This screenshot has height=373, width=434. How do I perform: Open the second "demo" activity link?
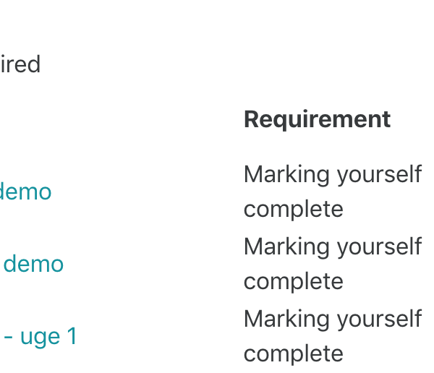click(33, 264)
